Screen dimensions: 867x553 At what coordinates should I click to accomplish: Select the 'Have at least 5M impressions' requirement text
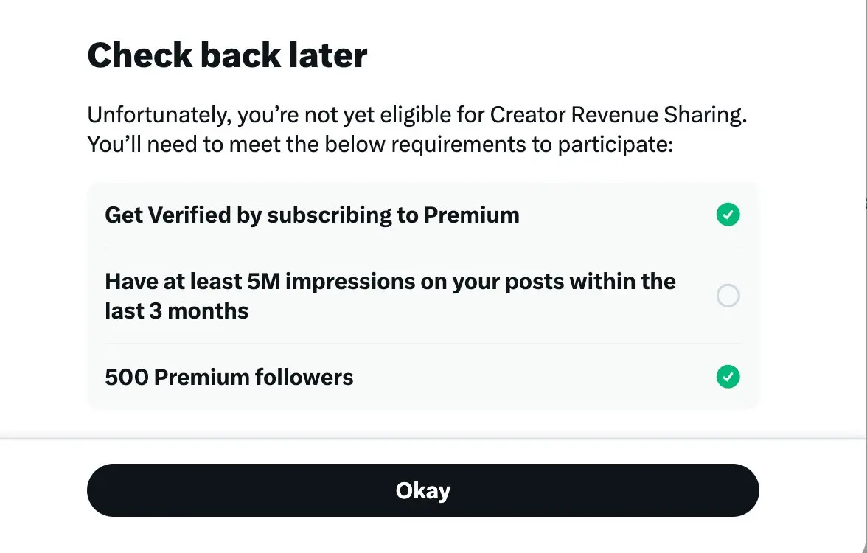[390, 282]
